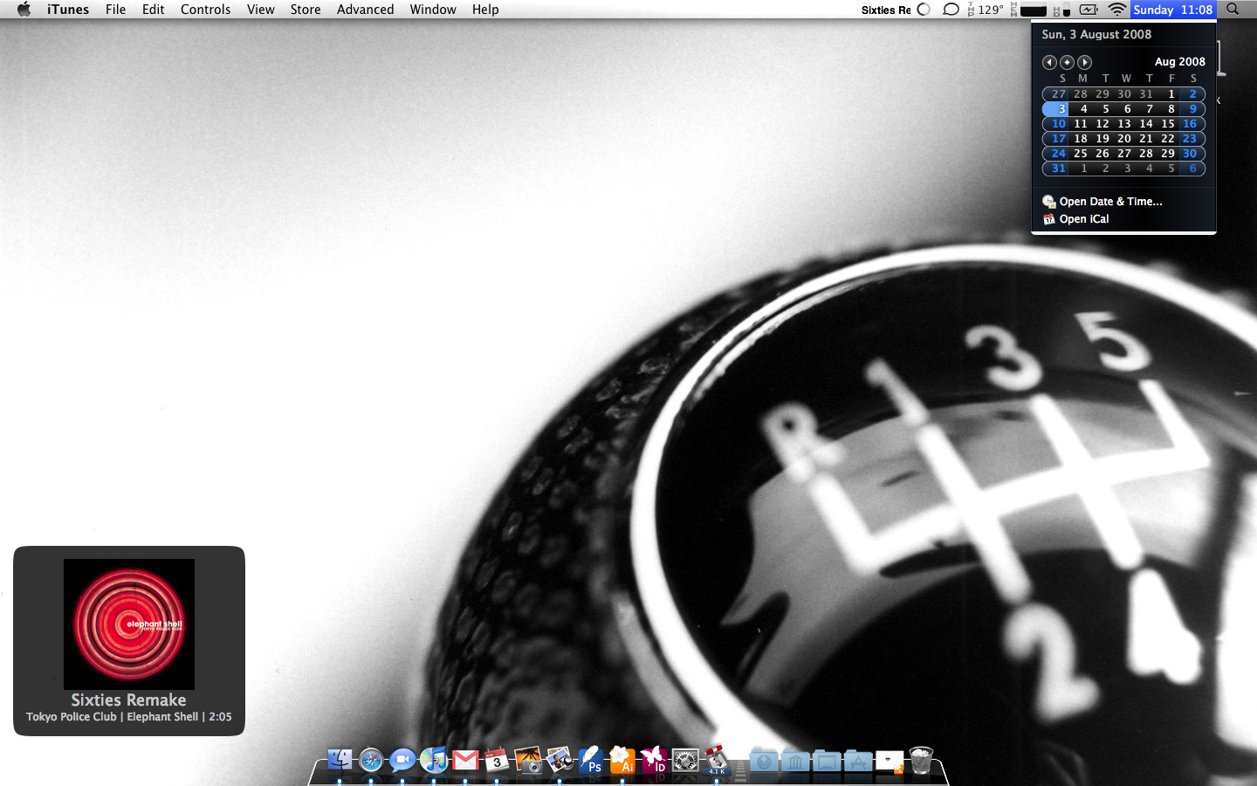1257x786 pixels.
Task: Go to next month in calendar
Action: click(x=1084, y=62)
